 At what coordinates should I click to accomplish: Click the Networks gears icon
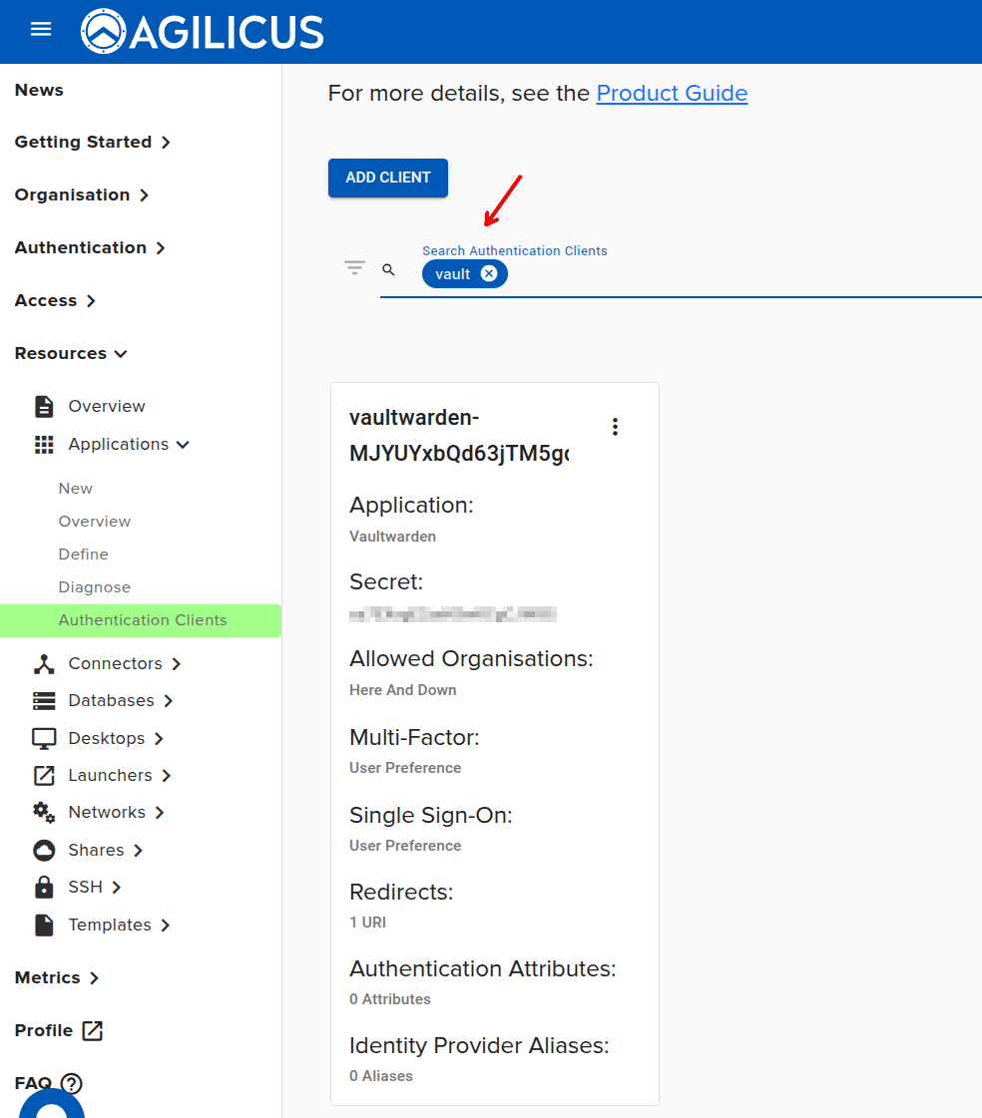(x=44, y=812)
